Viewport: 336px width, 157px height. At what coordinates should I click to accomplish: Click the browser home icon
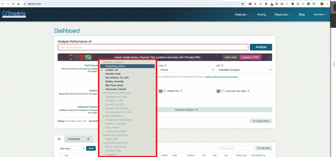coord(19,4)
